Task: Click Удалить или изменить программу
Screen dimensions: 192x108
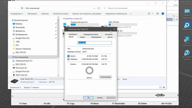Action: coord(87,13)
